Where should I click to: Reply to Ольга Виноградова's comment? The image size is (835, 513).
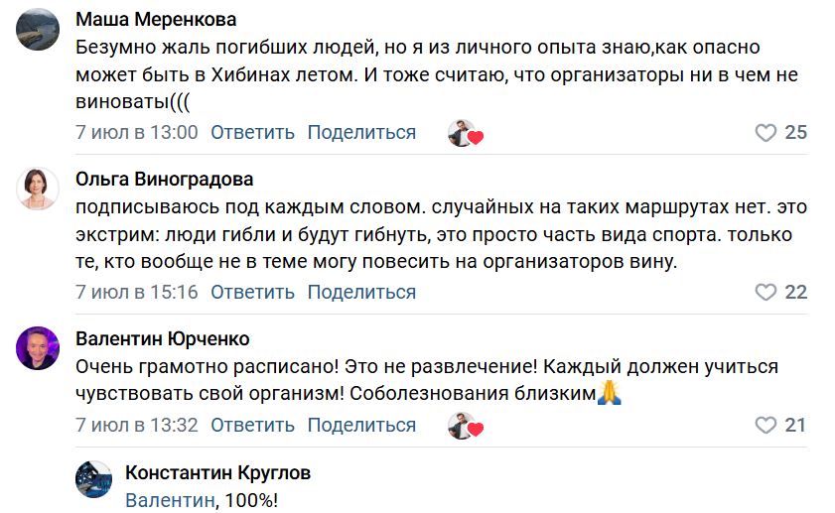pos(252,292)
